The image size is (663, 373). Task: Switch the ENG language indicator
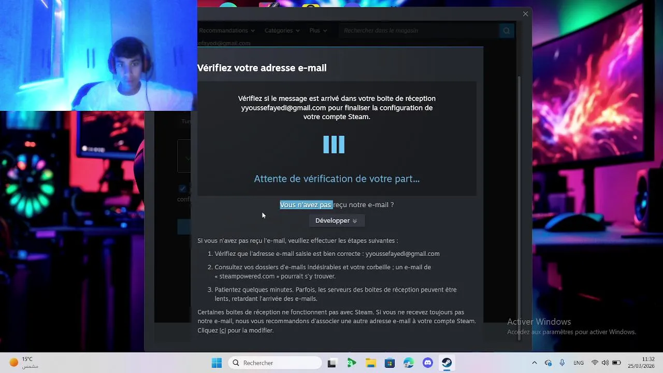[x=579, y=363]
